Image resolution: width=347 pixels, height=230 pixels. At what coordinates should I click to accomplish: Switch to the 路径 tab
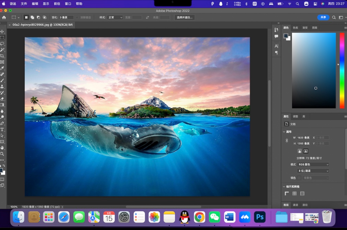305,205
